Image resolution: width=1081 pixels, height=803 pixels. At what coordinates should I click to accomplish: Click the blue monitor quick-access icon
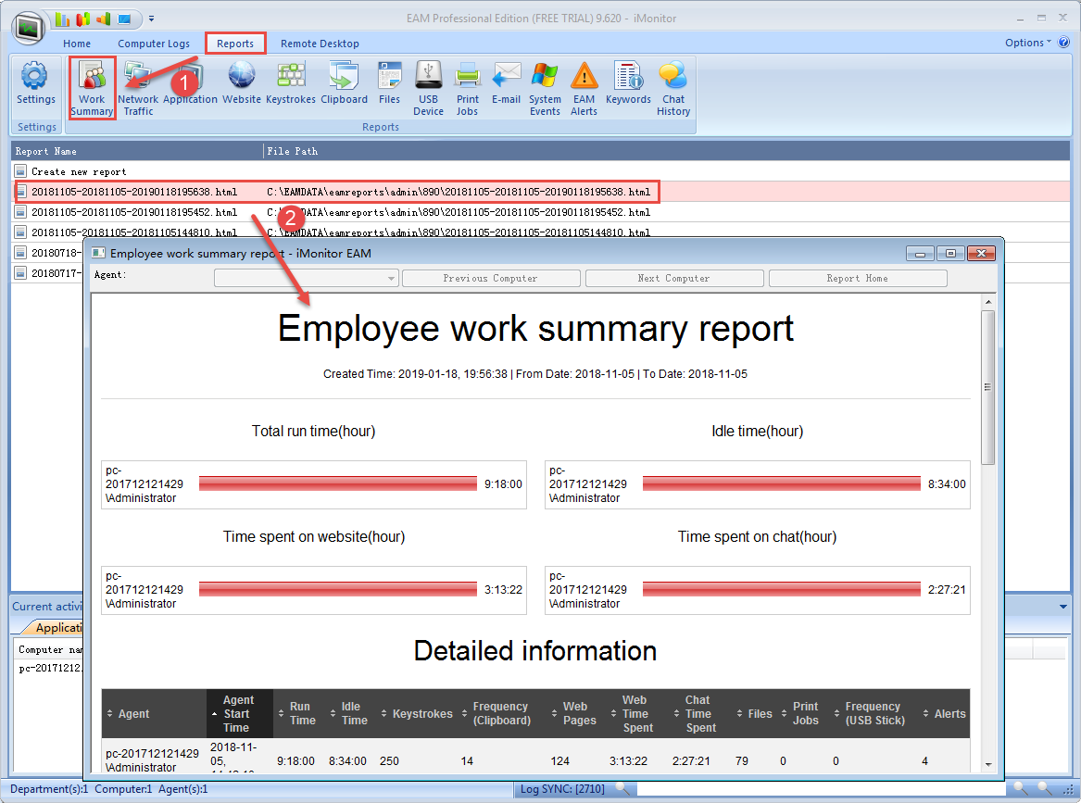coord(124,19)
